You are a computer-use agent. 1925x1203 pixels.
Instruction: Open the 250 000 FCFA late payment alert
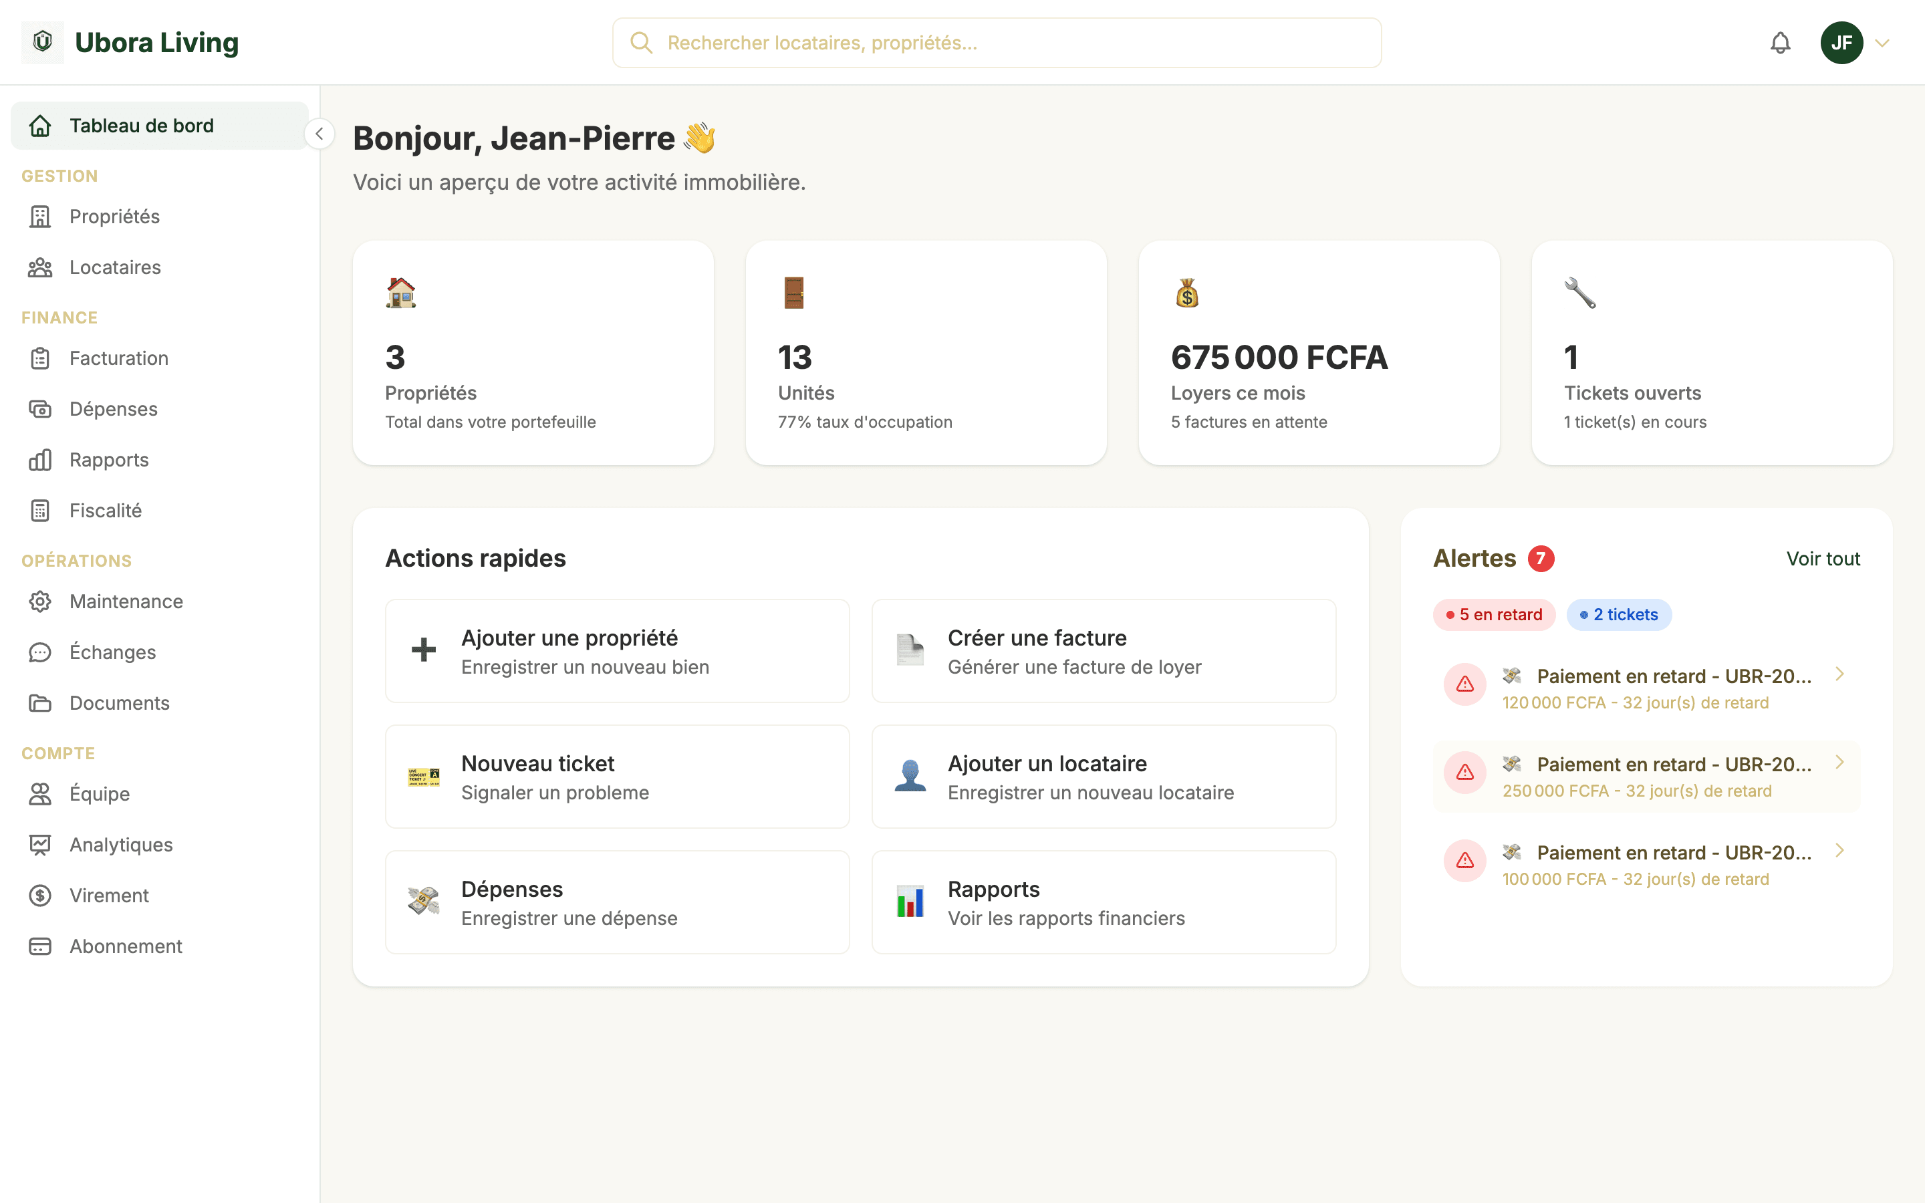coord(1646,777)
